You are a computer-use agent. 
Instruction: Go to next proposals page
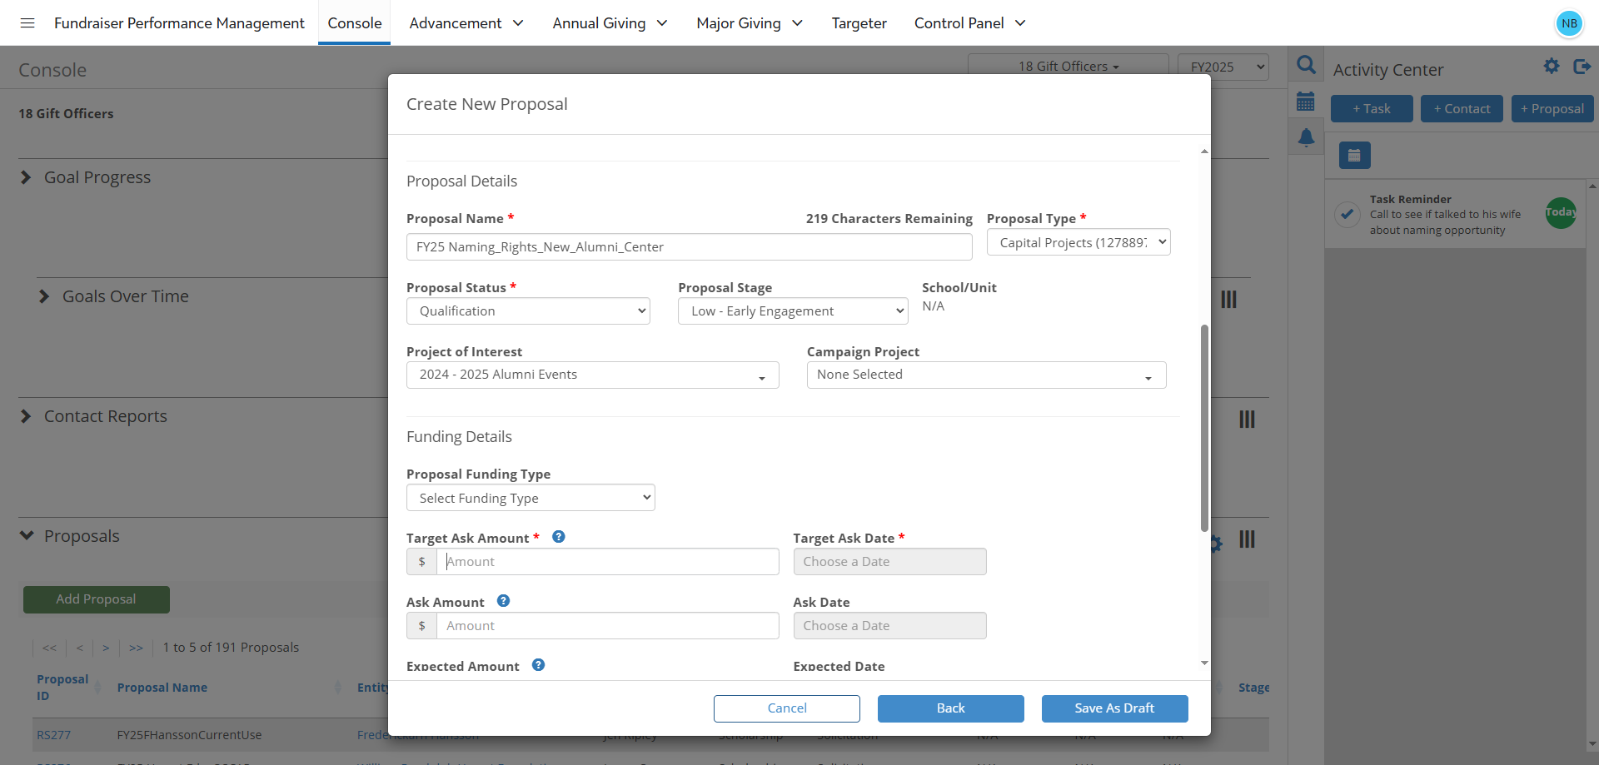(x=106, y=648)
